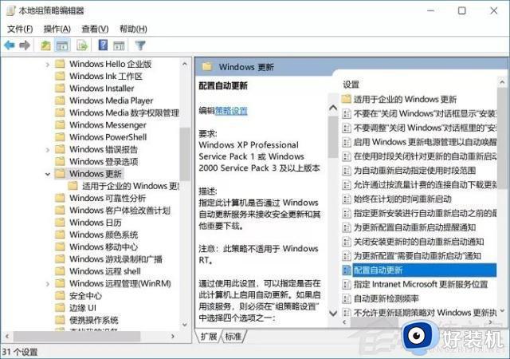Open the 文件(F) menu
510x359 pixels.
(20, 29)
